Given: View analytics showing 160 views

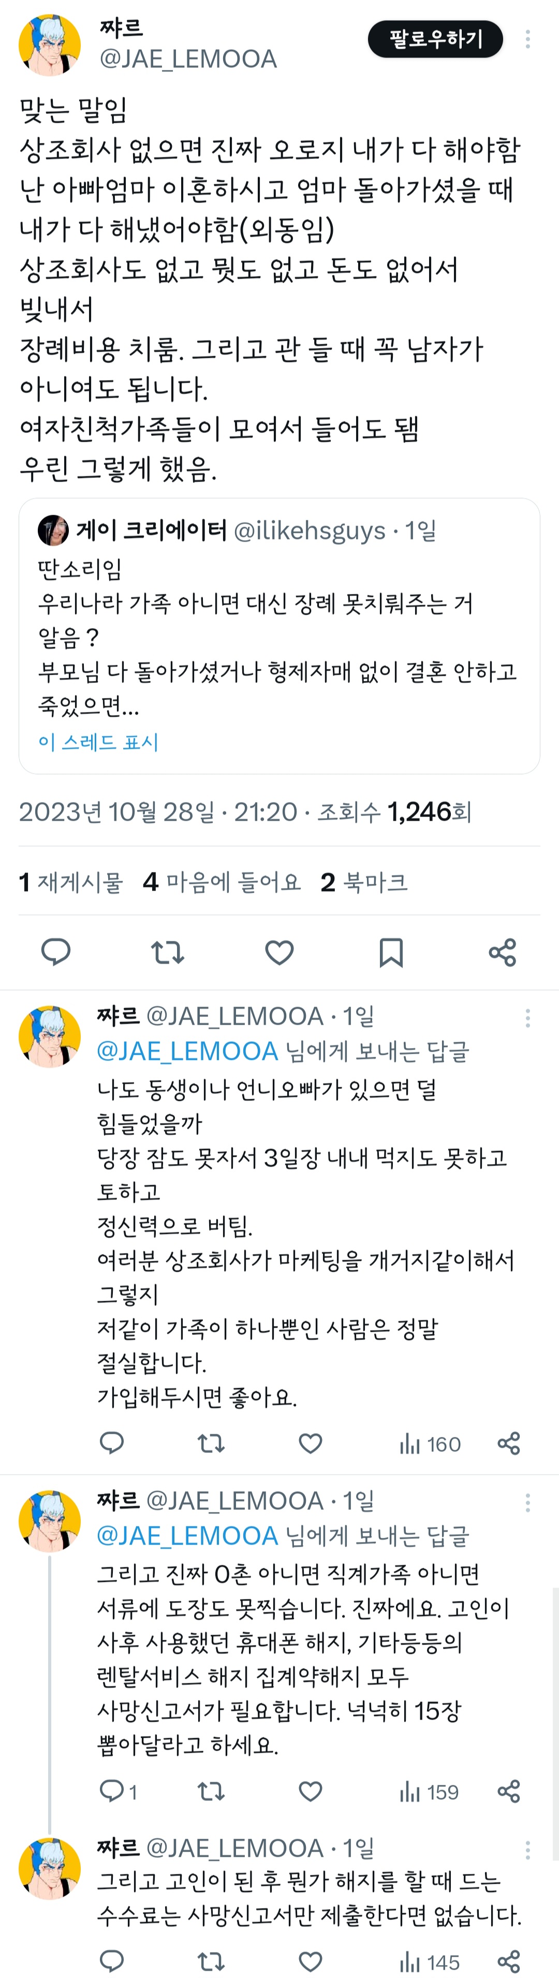Looking at the screenshot, I should tap(430, 1444).
